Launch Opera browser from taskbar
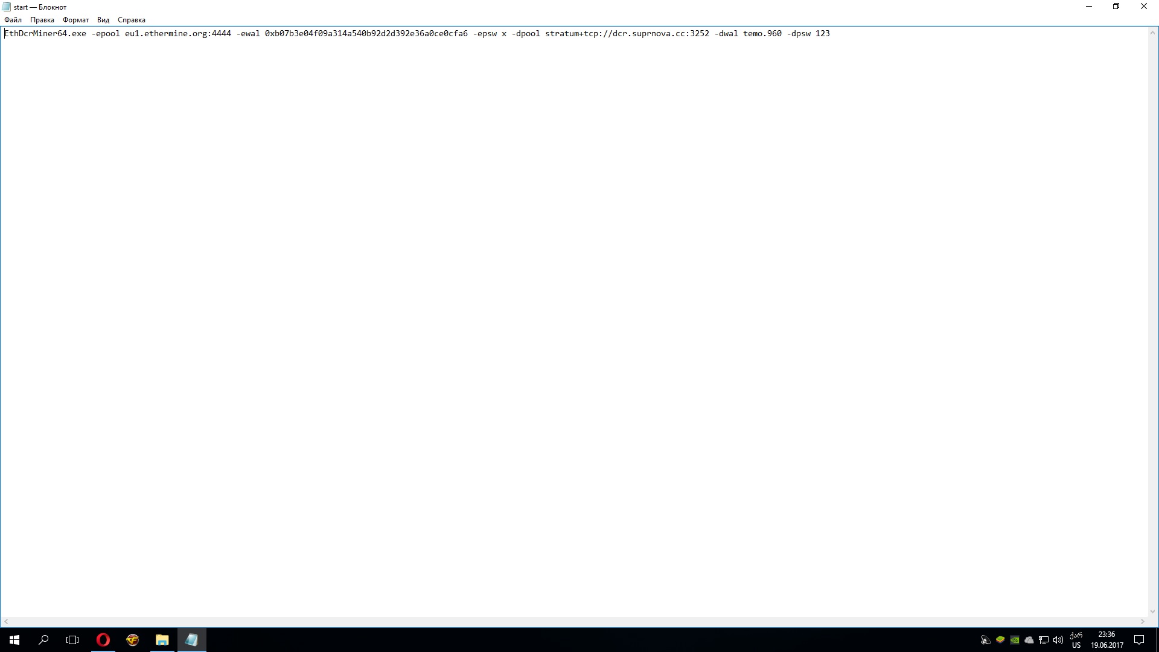Screen dimensions: 1159x652 [103, 640]
